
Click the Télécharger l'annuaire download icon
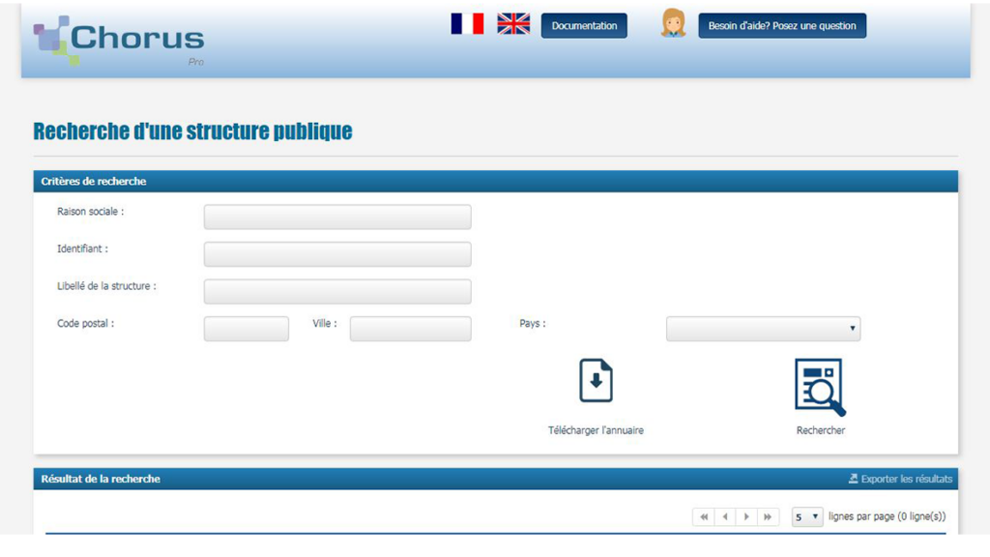click(x=596, y=381)
